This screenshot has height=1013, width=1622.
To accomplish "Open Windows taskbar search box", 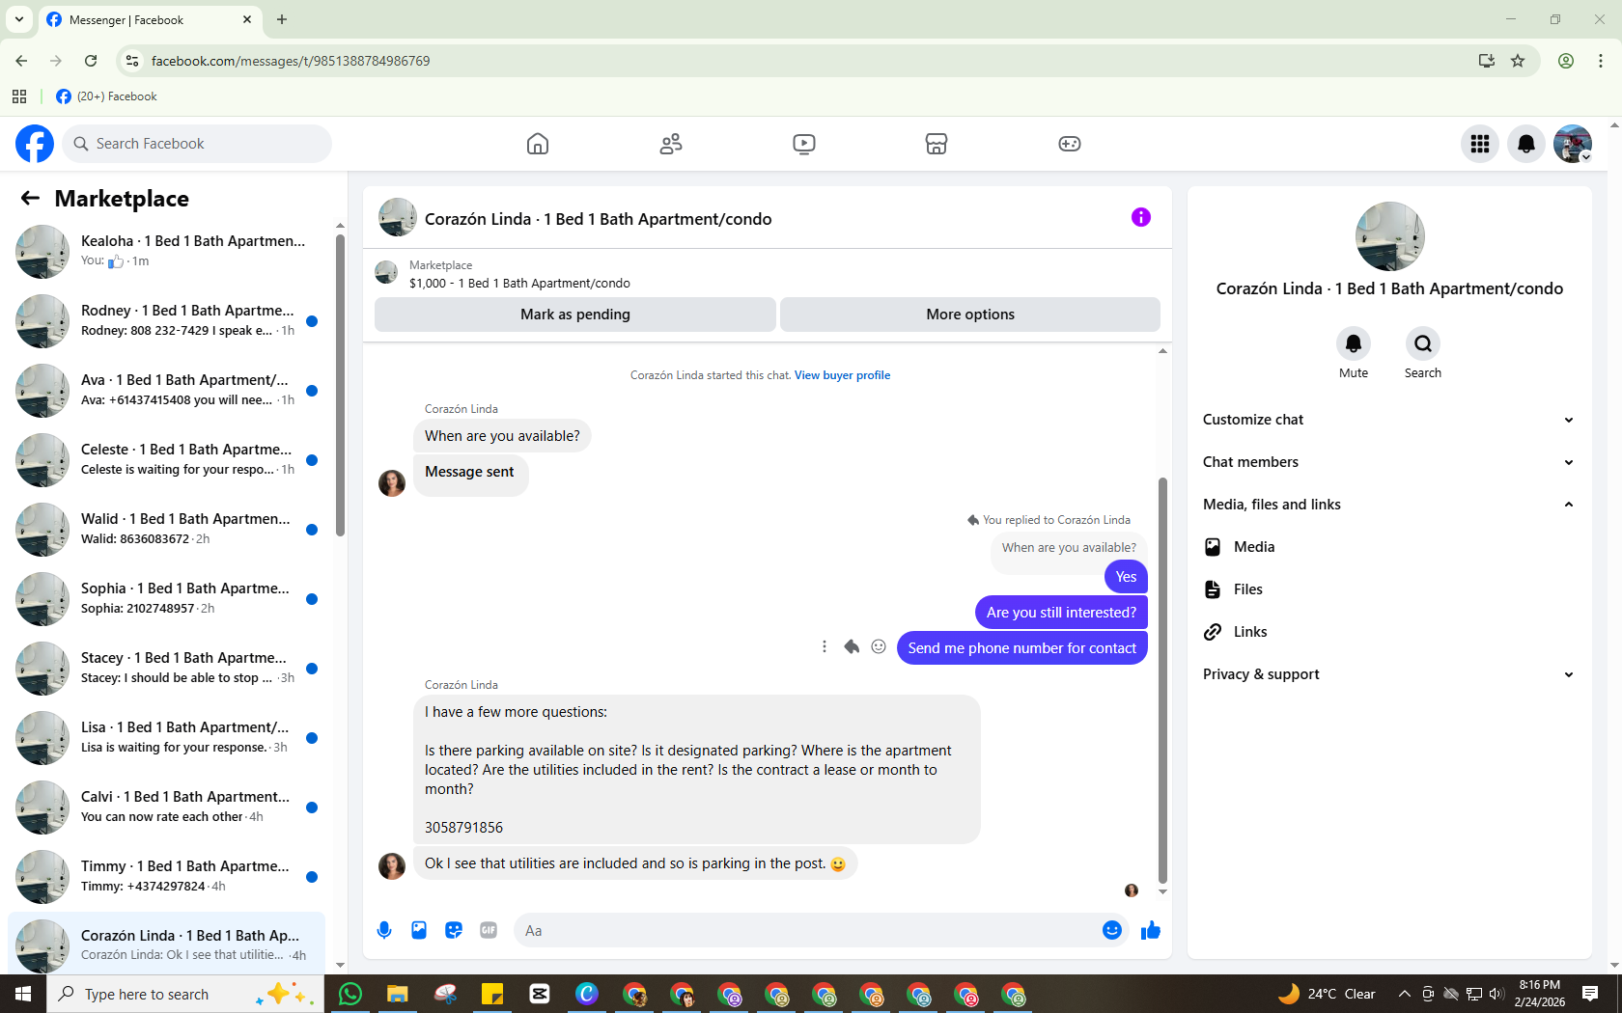I will click(x=183, y=994).
